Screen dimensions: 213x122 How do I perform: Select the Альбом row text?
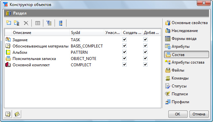point(20,52)
